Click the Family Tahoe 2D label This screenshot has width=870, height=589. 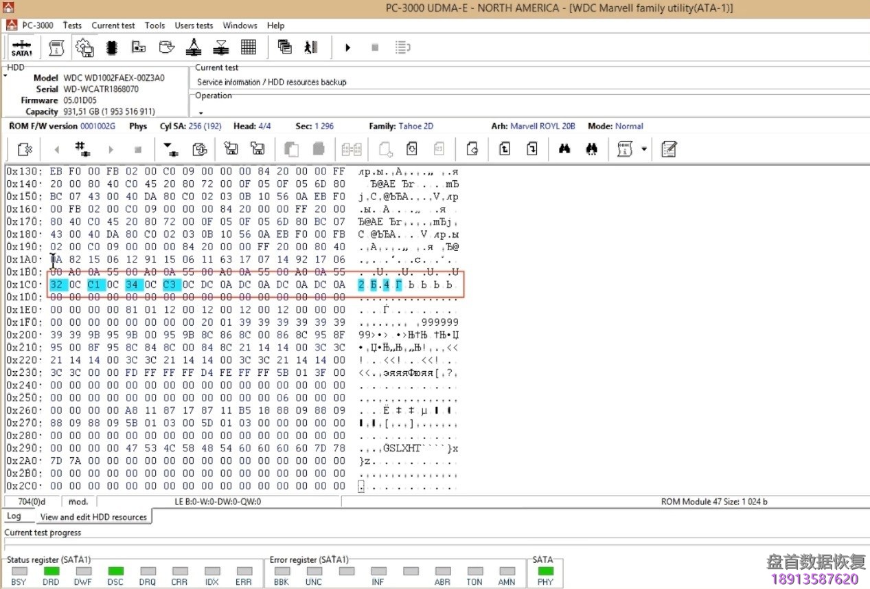point(401,126)
